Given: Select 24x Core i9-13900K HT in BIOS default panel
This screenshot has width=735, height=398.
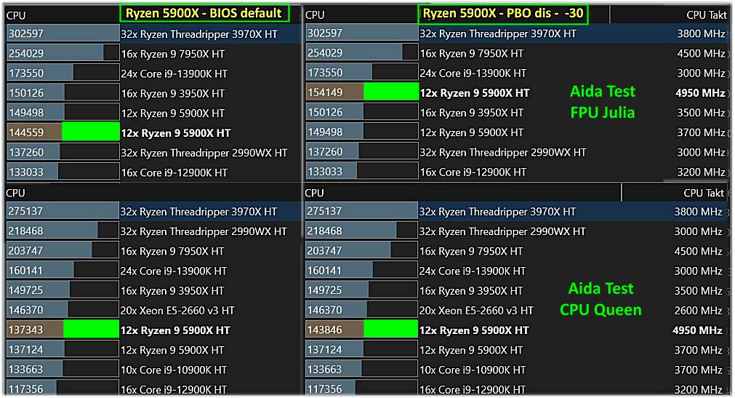Looking at the screenshot, I should (x=174, y=73).
